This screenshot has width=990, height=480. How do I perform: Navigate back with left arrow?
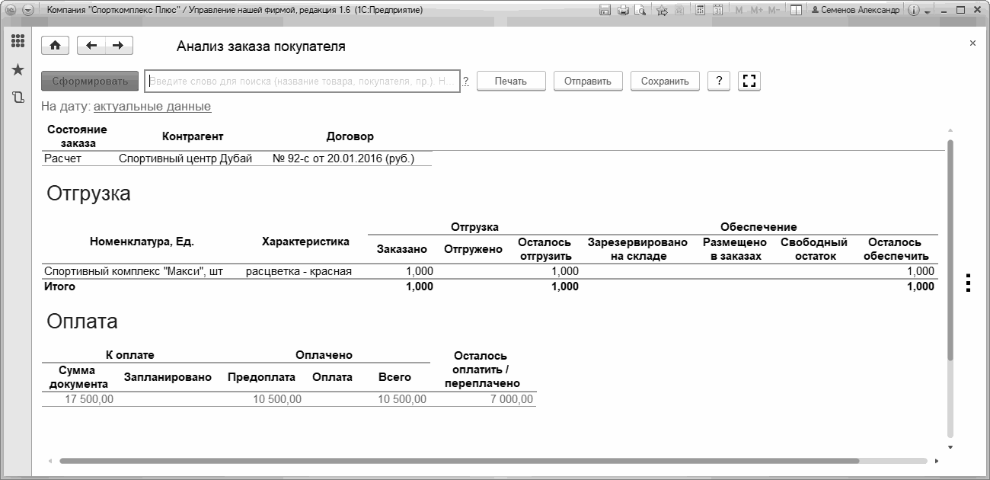(x=91, y=46)
